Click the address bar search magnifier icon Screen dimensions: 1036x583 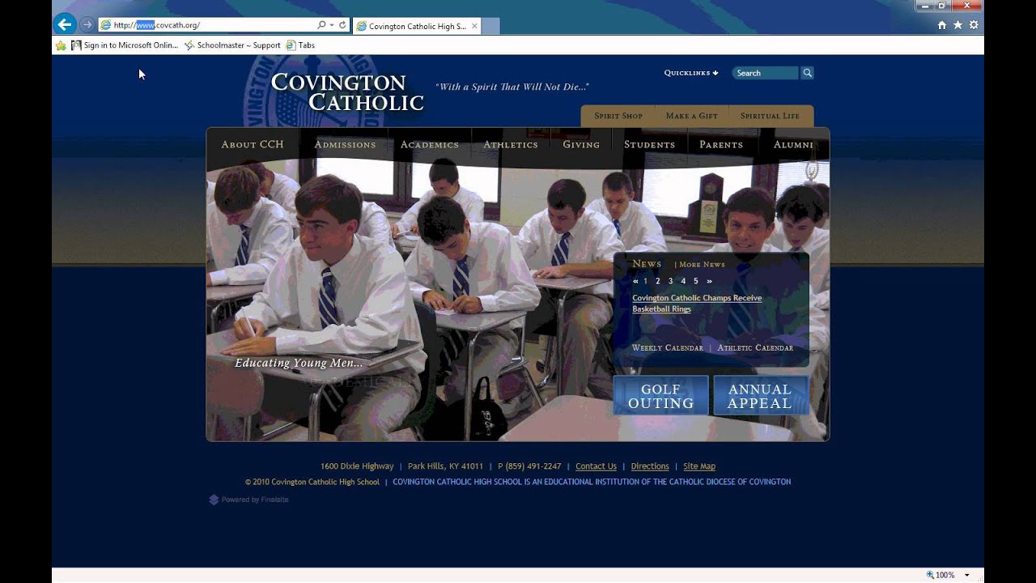tap(321, 25)
